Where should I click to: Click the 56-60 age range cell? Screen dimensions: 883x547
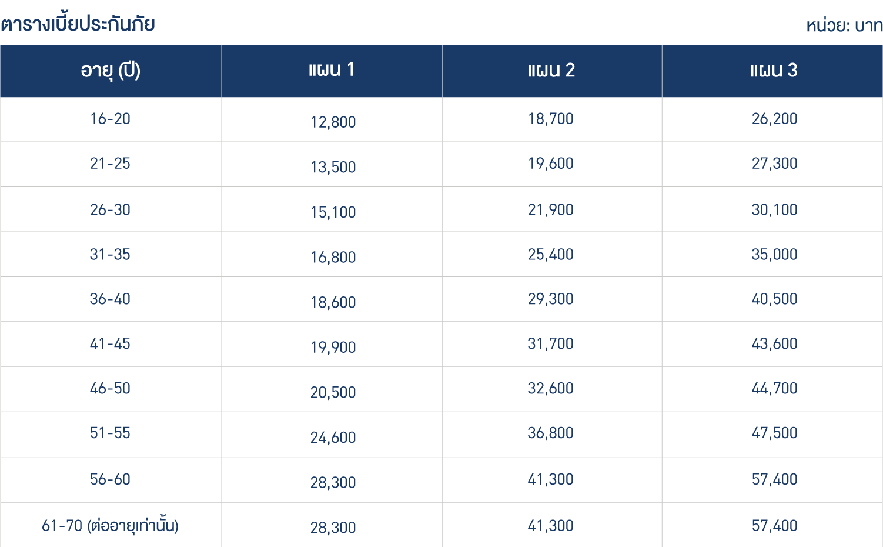[111, 479]
